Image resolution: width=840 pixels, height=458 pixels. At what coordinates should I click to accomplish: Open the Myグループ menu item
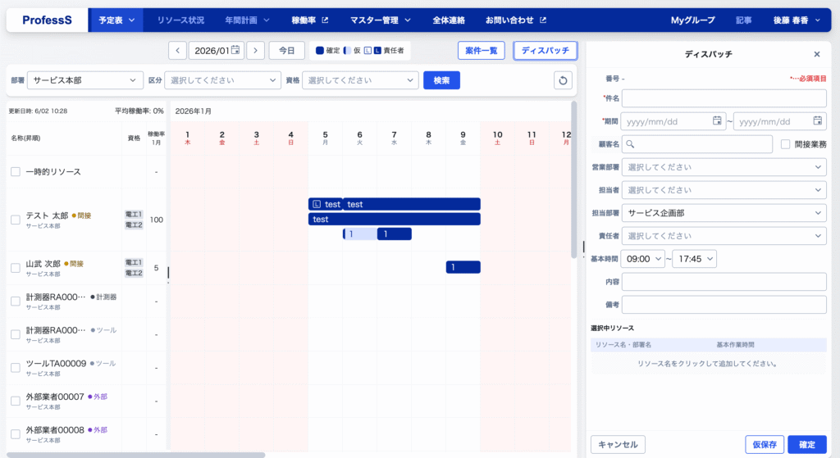692,20
